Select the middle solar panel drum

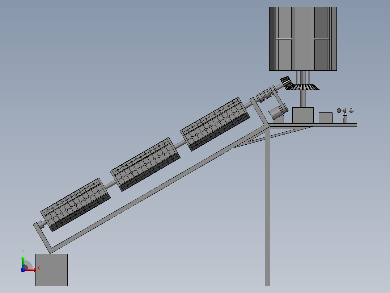click(x=145, y=164)
